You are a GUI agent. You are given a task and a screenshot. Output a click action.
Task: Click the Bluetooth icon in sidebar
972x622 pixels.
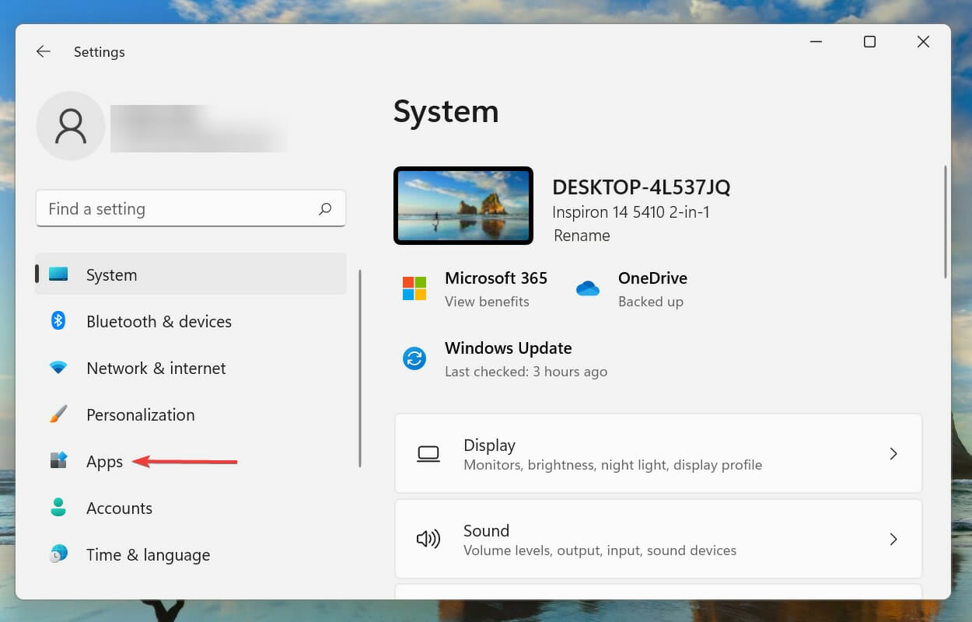[58, 320]
